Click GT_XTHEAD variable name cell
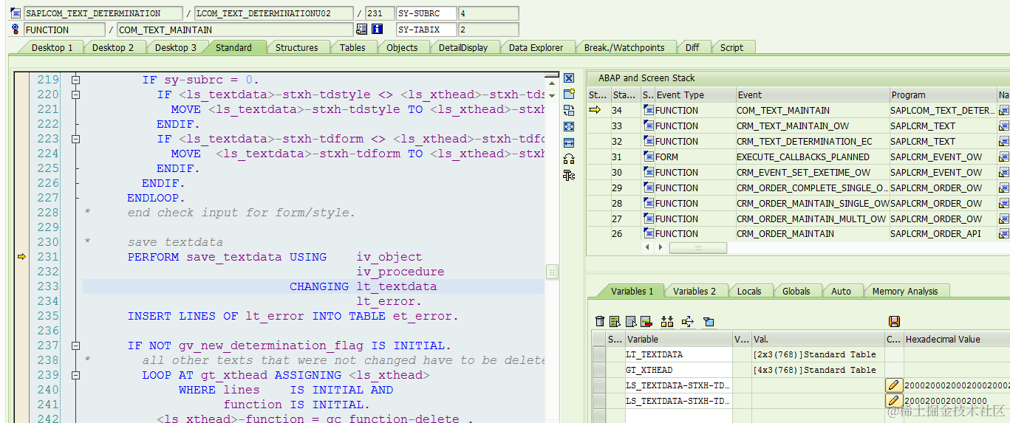 click(x=679, y=370)
